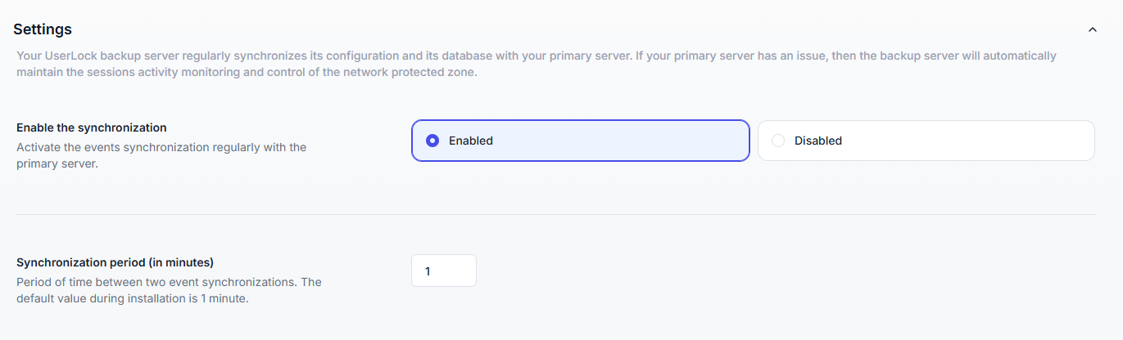The image size is (1123, 340).
Task: Click the Settings section heading
Action: (x=43, y=29)
